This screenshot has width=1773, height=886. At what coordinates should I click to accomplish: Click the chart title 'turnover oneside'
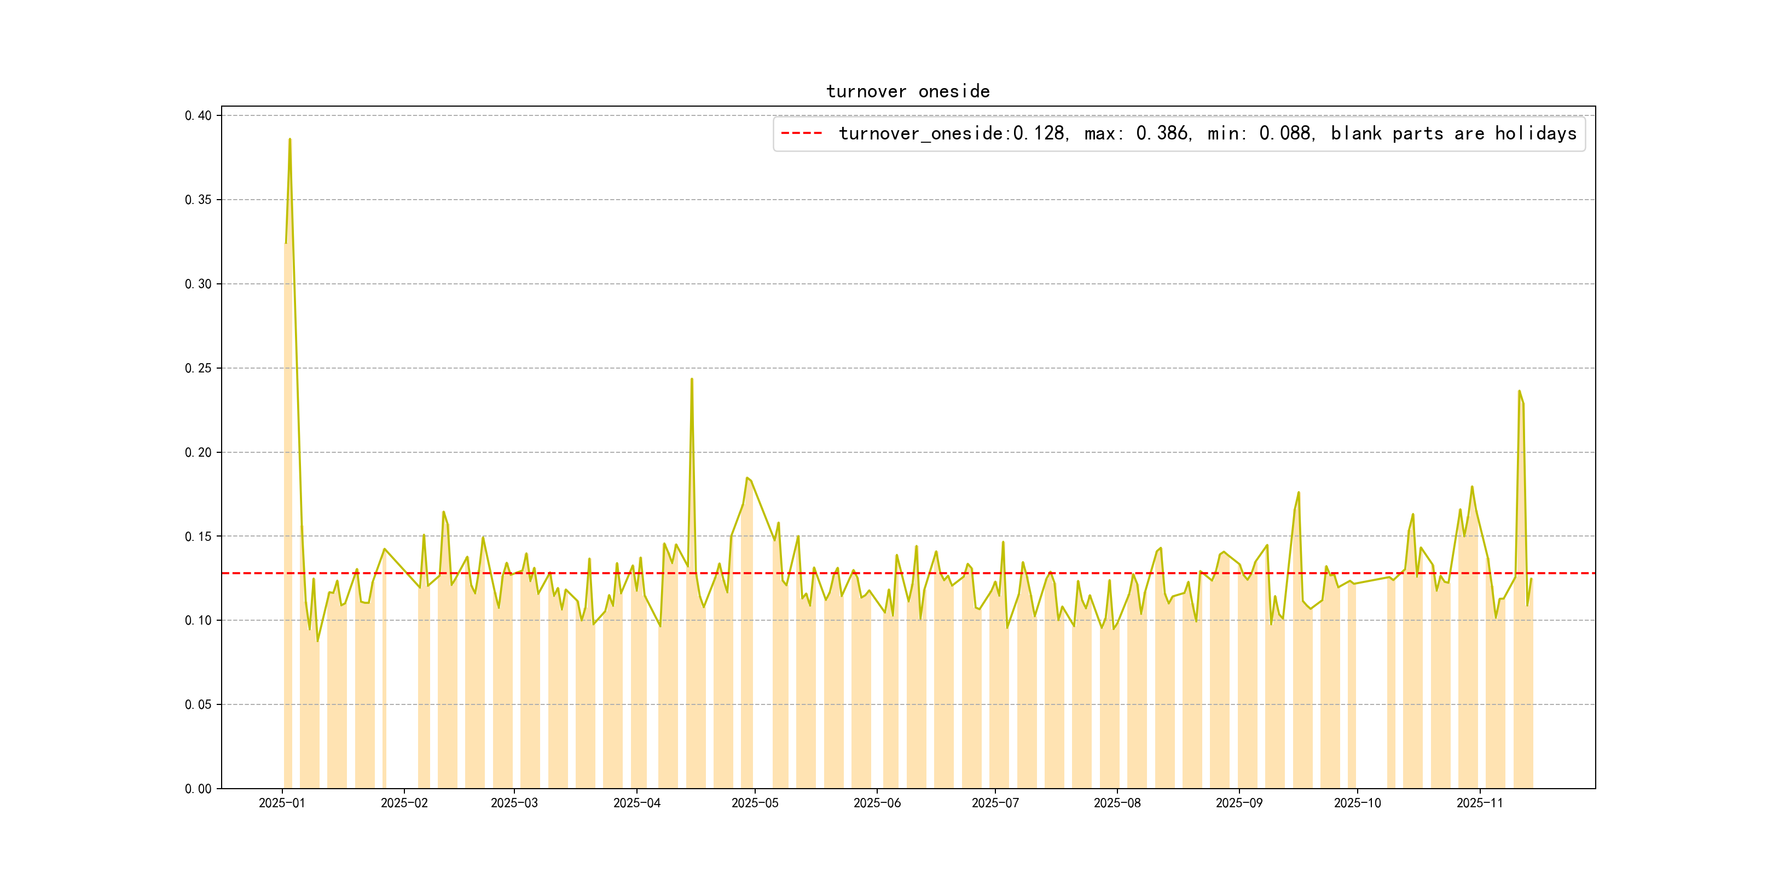tap(907, 91)
